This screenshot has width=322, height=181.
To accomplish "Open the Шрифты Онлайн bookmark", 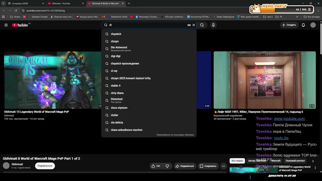I will coord(38,17).
